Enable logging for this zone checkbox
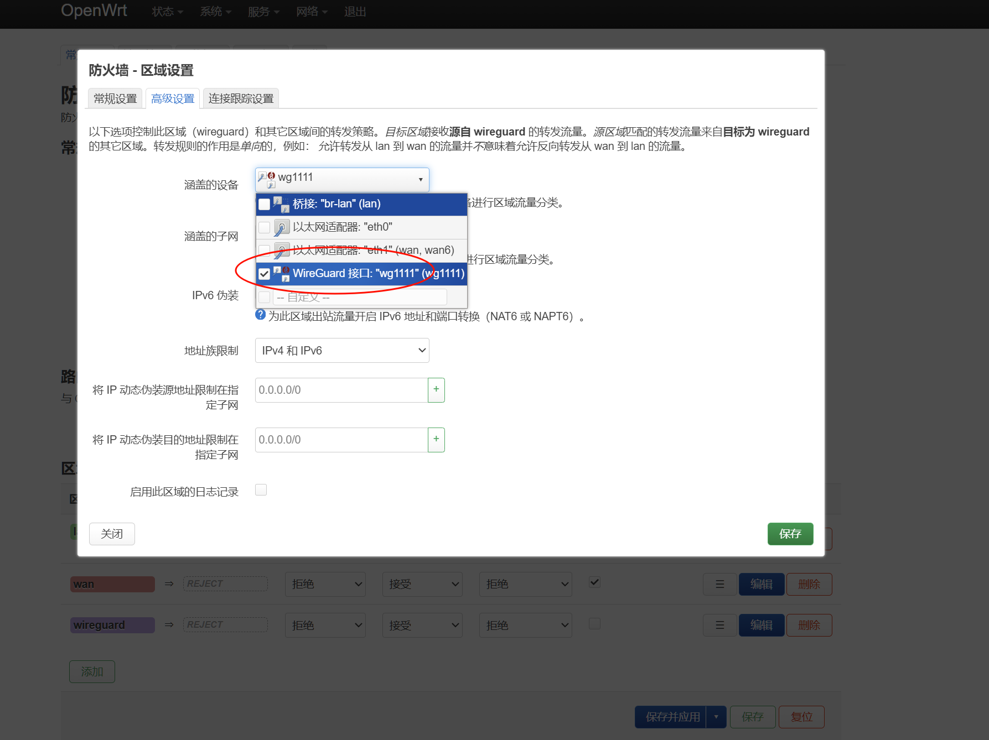Image resolution: width=989 pixels, height=740 pixels. [x=261, y=490]
